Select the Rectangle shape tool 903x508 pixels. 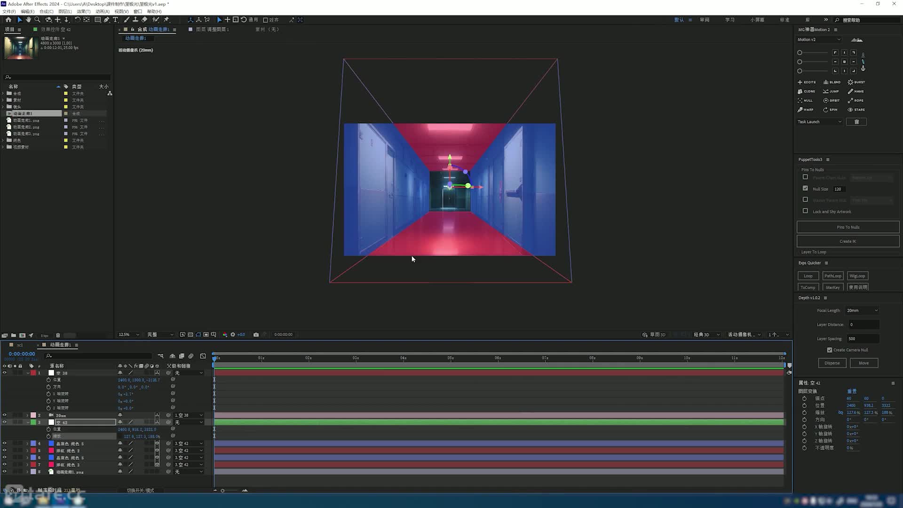(x=97, y=20)
